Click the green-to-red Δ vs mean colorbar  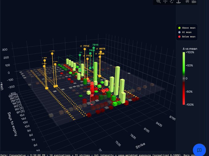pos(184,78)
